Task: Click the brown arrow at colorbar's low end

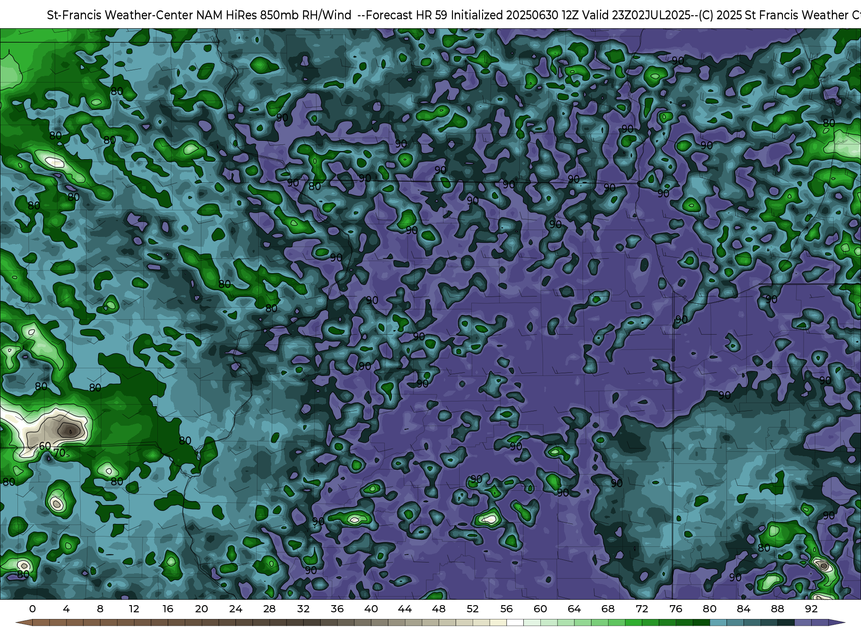Action: [24, 623]
